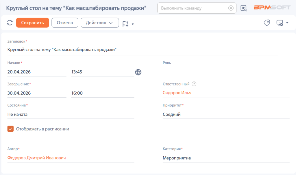Open the process run icon next to command field
Image resolution: width=296 pixels, height=175 pixels.
click(x=243, y=8)
